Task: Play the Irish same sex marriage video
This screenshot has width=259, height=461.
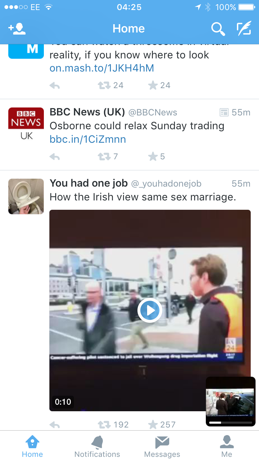Action: [150, 310]
